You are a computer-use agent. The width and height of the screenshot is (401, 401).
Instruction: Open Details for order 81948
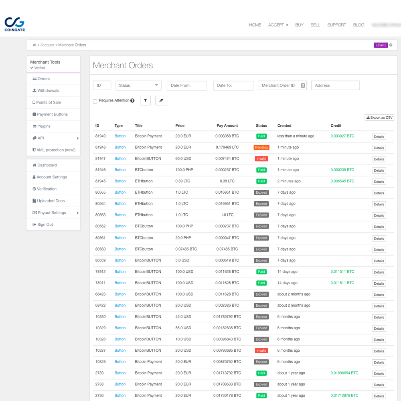point(379,148)
